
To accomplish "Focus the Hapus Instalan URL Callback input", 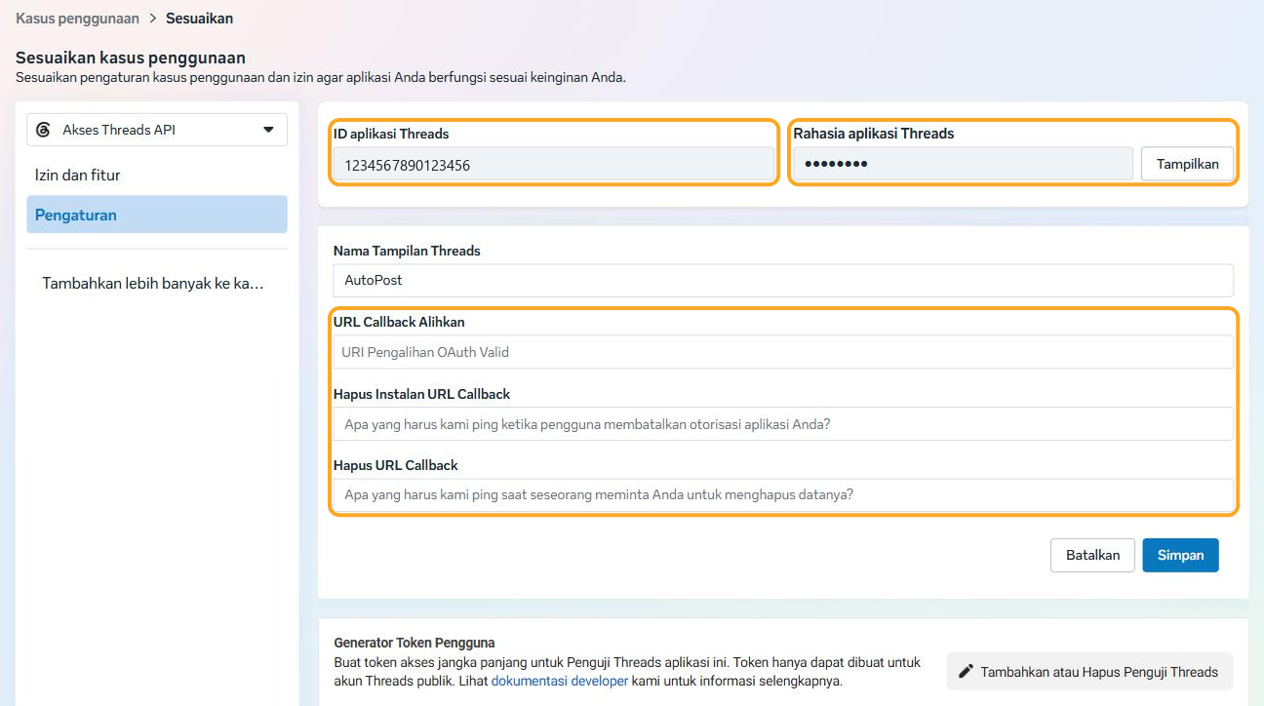I will (783, 424).
